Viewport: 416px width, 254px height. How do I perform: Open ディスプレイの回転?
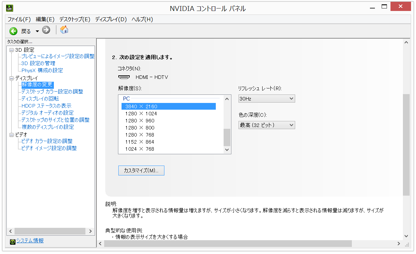click(x=40, y=99)
